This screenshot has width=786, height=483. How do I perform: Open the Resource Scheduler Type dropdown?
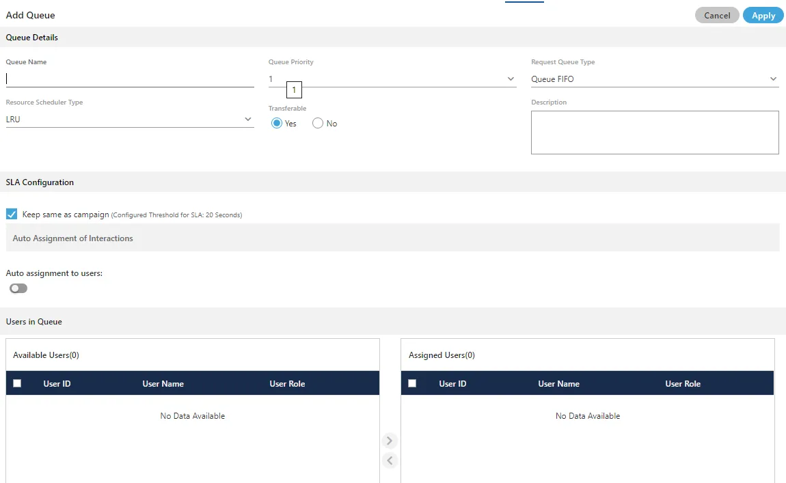130,120
